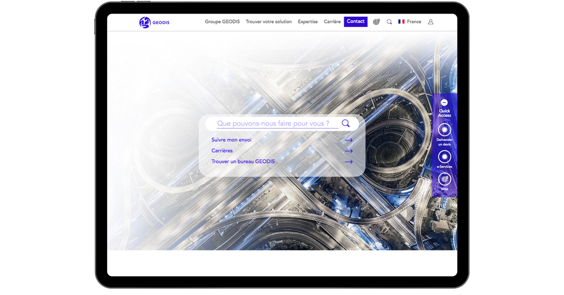Open the 'Carrières' quick link

[x=222, y=151]
